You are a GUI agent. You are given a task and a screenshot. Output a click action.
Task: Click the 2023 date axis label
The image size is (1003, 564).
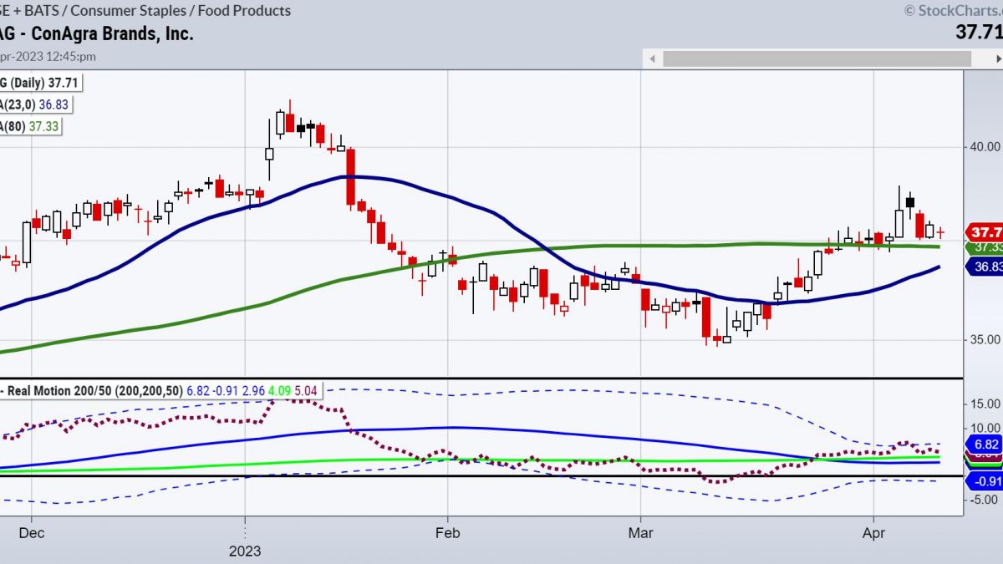(246, 551)
